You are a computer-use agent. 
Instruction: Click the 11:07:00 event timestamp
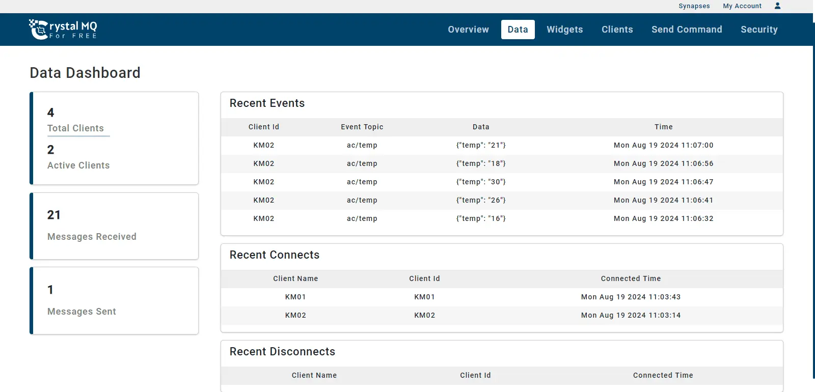pyautogui.click(x=664, y=145)
